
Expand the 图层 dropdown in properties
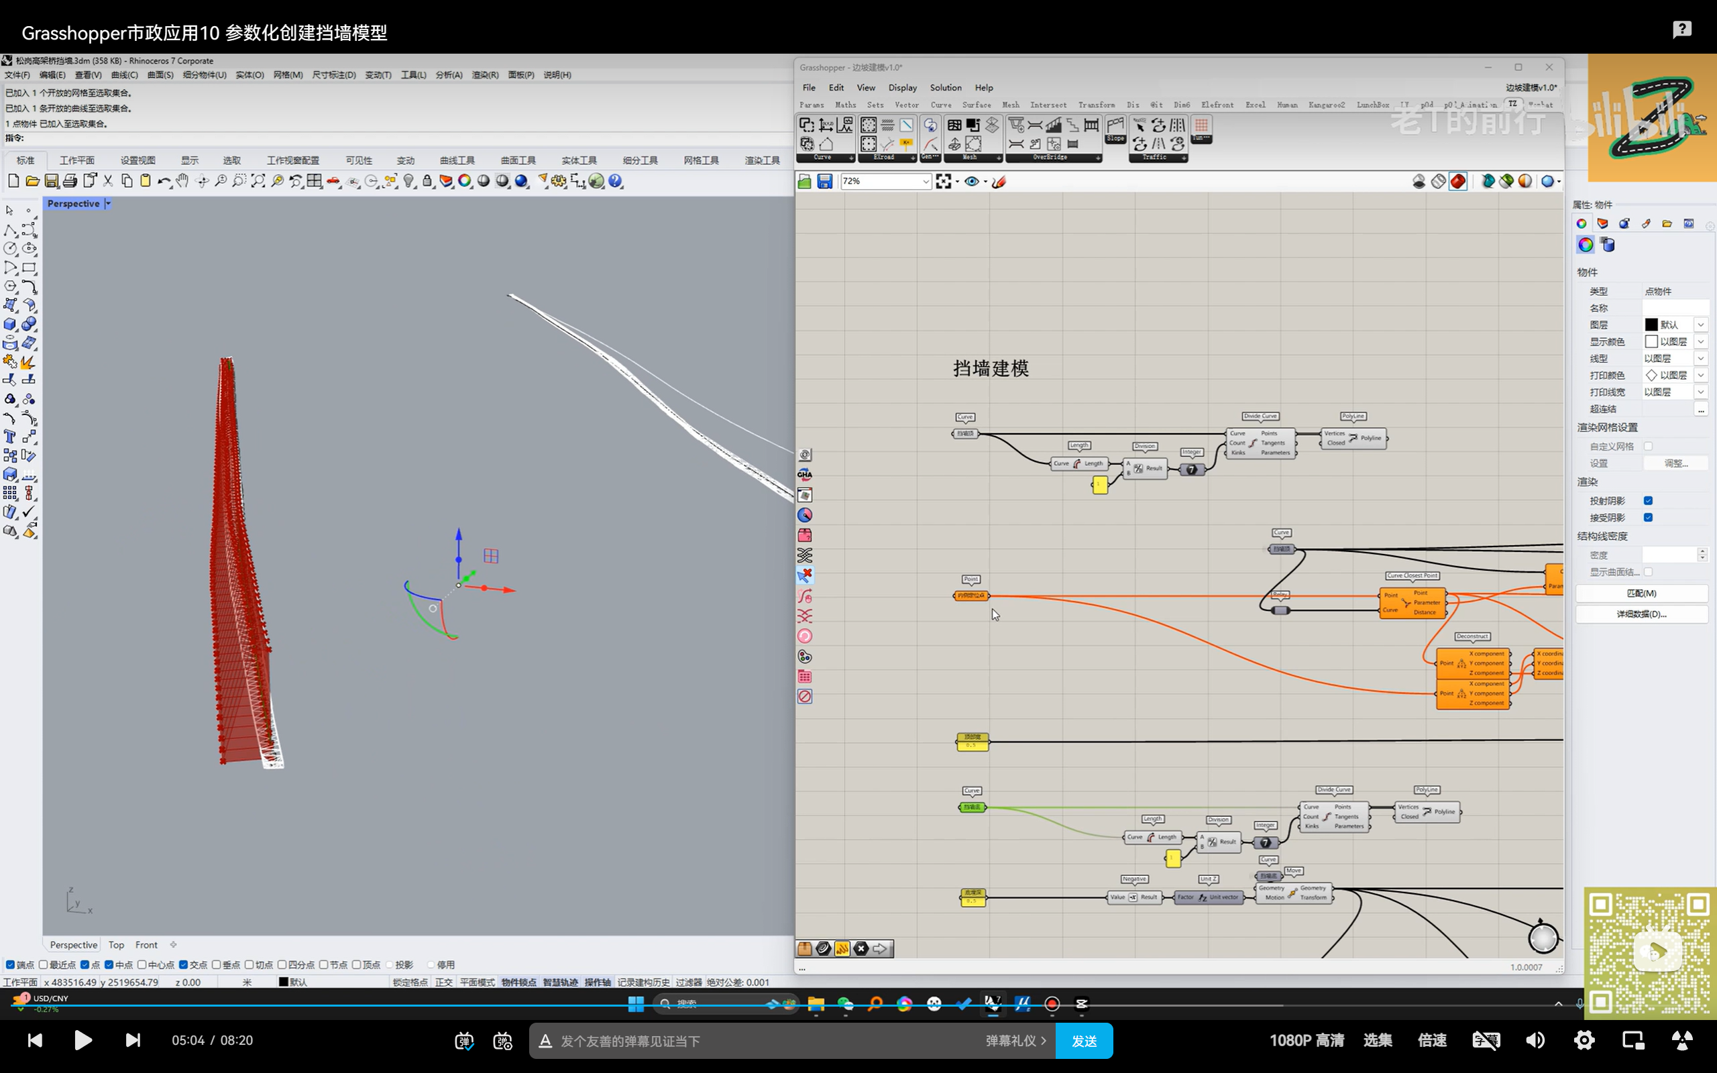[x=1701, y=325]
